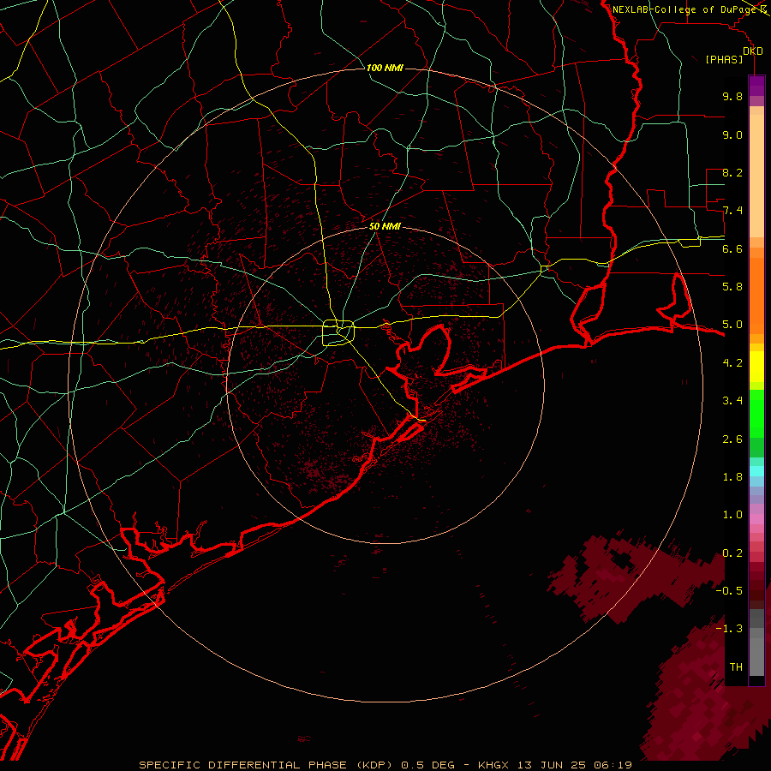This screenshot has height=771, width=771.
Task: Click the '[PHAS]' units label
Action: point(724,59)
